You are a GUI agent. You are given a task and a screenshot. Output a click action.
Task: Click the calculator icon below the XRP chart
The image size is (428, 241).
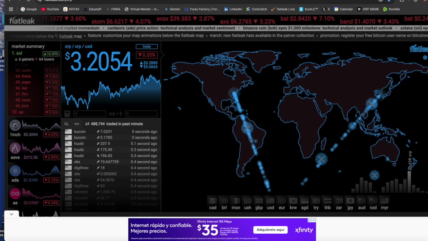click(x=67, y=114)
